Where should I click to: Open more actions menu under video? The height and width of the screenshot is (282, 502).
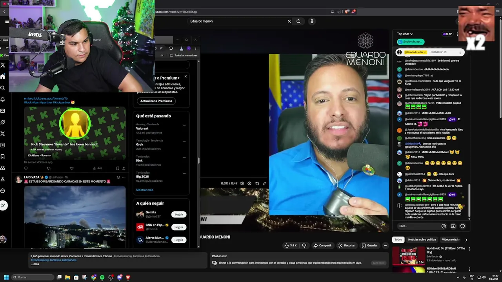(x=385, y=246)
